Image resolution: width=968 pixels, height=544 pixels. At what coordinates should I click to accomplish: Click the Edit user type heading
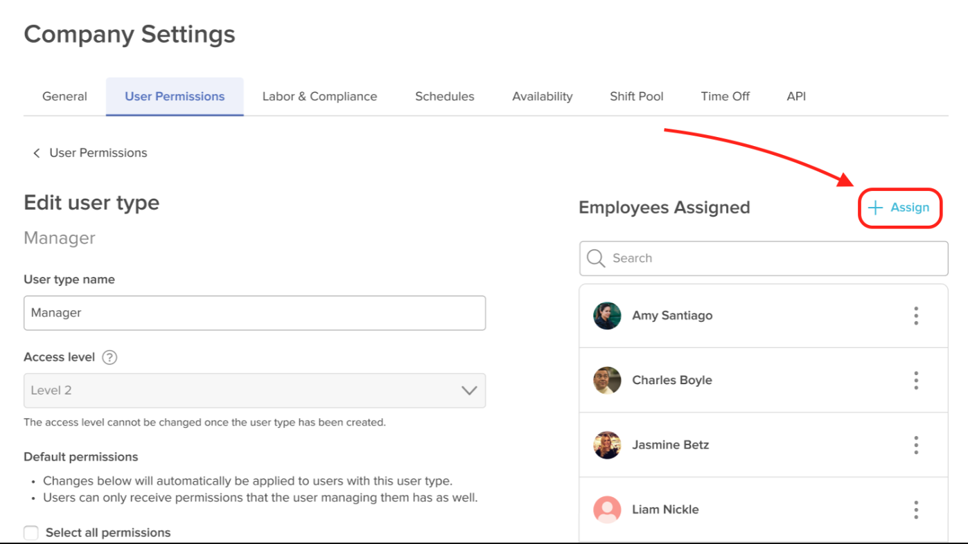(91, 203)
